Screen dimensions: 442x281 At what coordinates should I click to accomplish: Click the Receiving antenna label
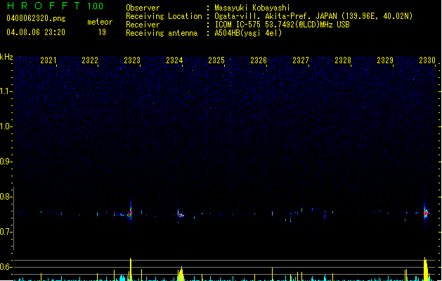(x=162, y=33)
